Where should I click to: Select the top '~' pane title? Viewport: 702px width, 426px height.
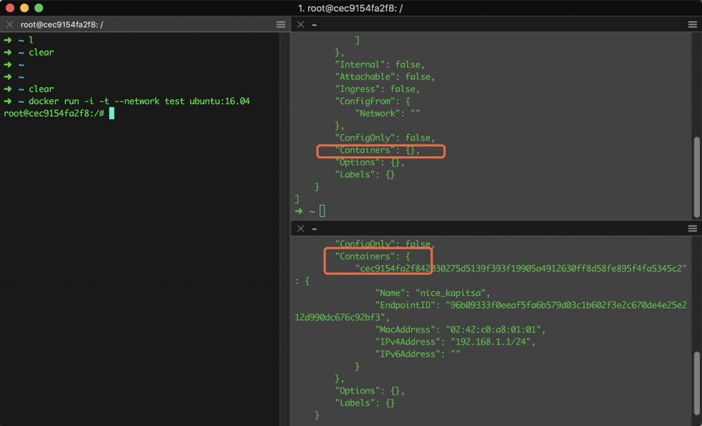(x=313, y=24)
